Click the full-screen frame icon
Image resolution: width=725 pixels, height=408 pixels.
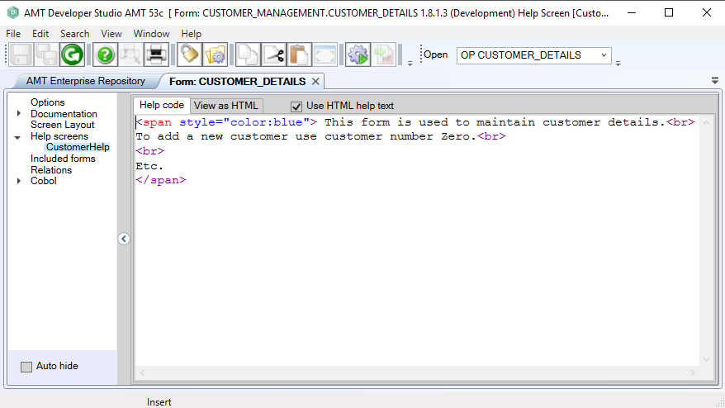tap(325, 55)
